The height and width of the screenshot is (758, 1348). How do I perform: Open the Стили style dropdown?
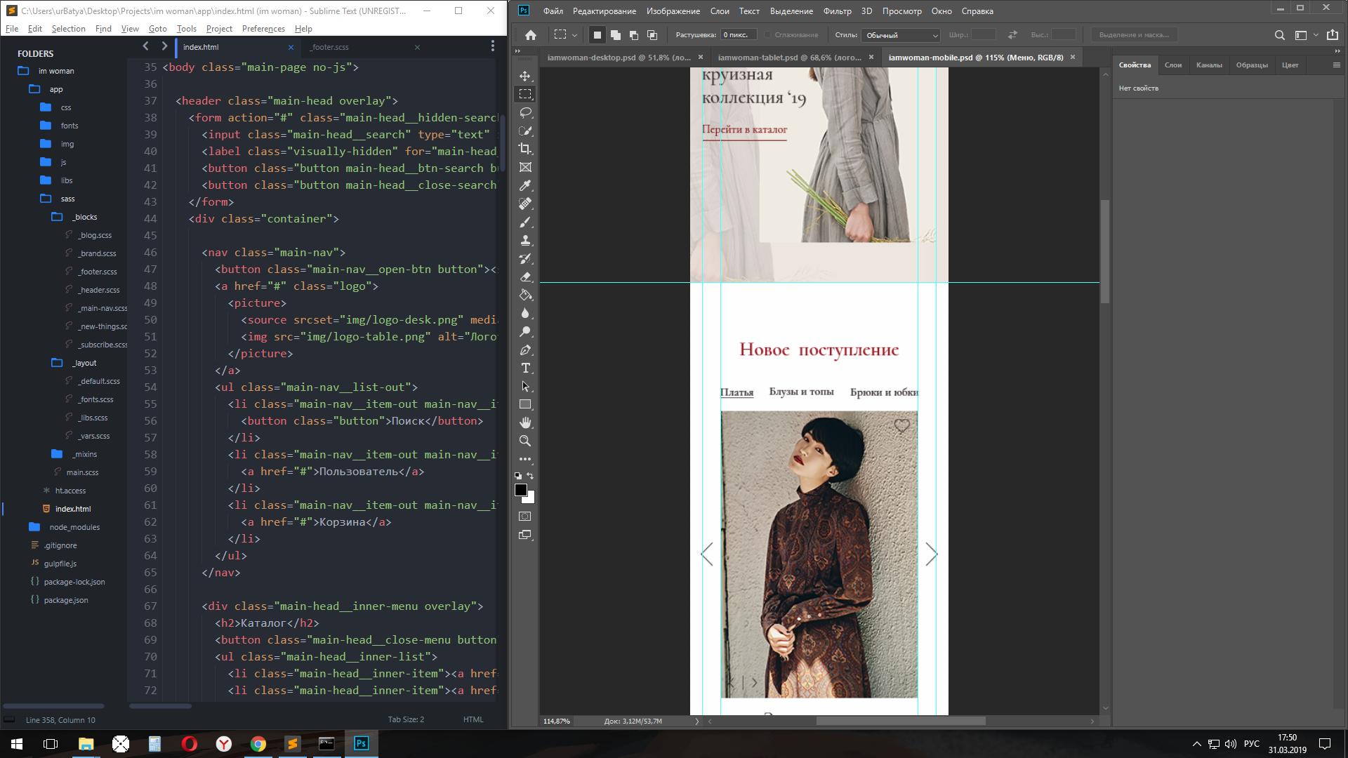click(x=901, y=35)
